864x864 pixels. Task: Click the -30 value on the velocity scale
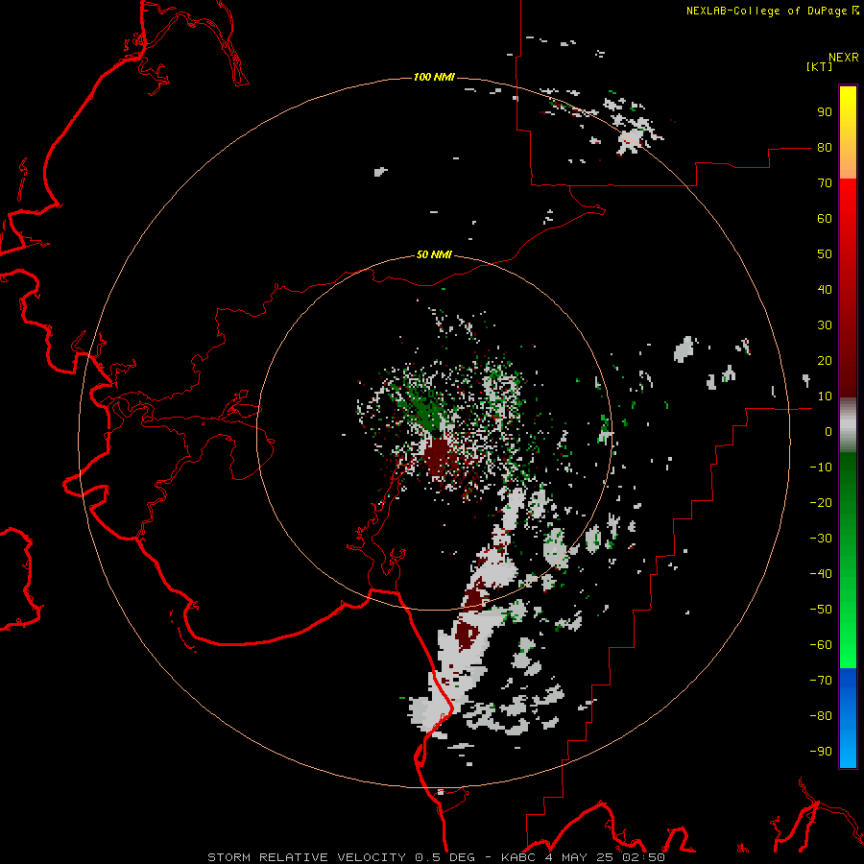pos(821,539)
